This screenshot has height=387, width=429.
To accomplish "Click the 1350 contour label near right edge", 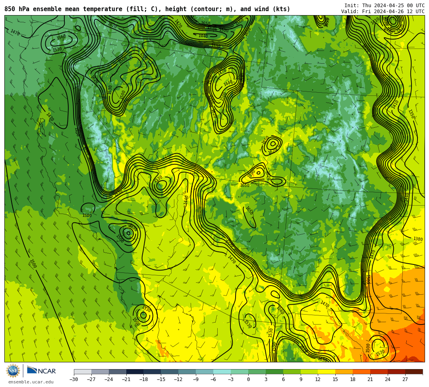I will (x=412, y=114).
